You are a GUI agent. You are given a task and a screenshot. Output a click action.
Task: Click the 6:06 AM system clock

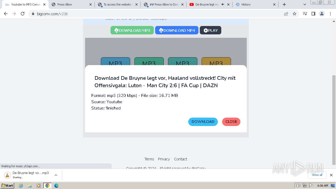(323, 186)
